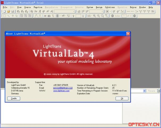The image size is (161, 128).
Task: Show the real part with Re icon
Action: pyautogui.click(x=32, y=11)
